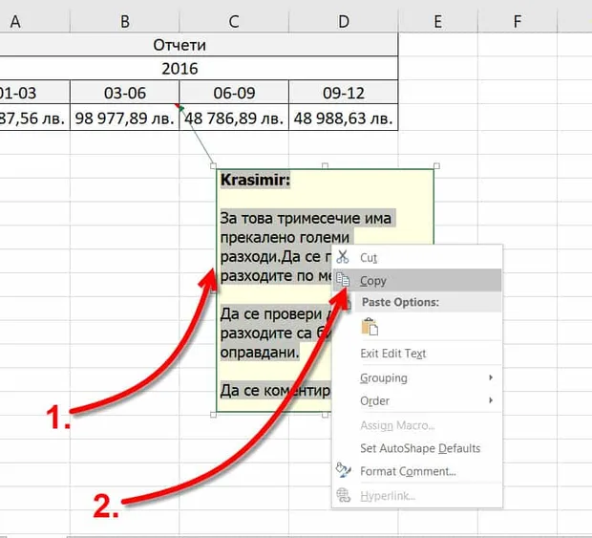This screenshot has height=538, width=592.
Task: Click the Cut scissors icon
Action: point(343,257)
